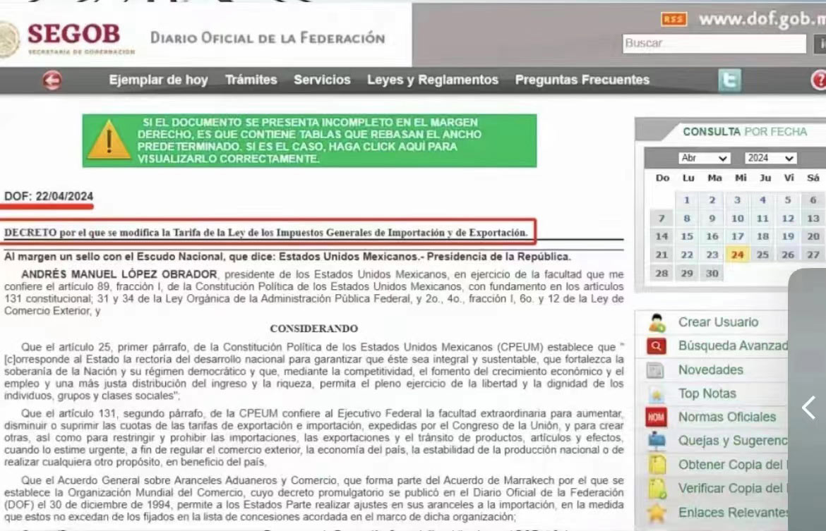
Task: Click the Quejas y Sugerencias mailbox icon
Action: coord(657,441)
